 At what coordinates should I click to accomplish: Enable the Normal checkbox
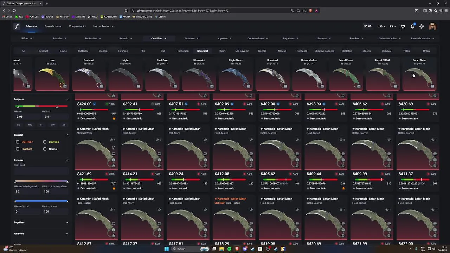(45, 149)
